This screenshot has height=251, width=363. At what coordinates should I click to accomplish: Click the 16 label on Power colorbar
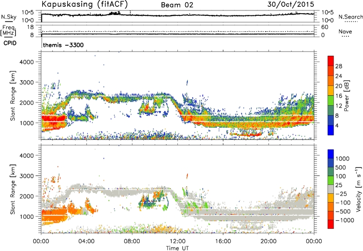coord(338,96)
